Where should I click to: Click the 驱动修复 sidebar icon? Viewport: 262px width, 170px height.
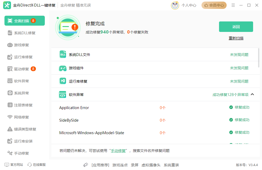[x=10, y=69]
